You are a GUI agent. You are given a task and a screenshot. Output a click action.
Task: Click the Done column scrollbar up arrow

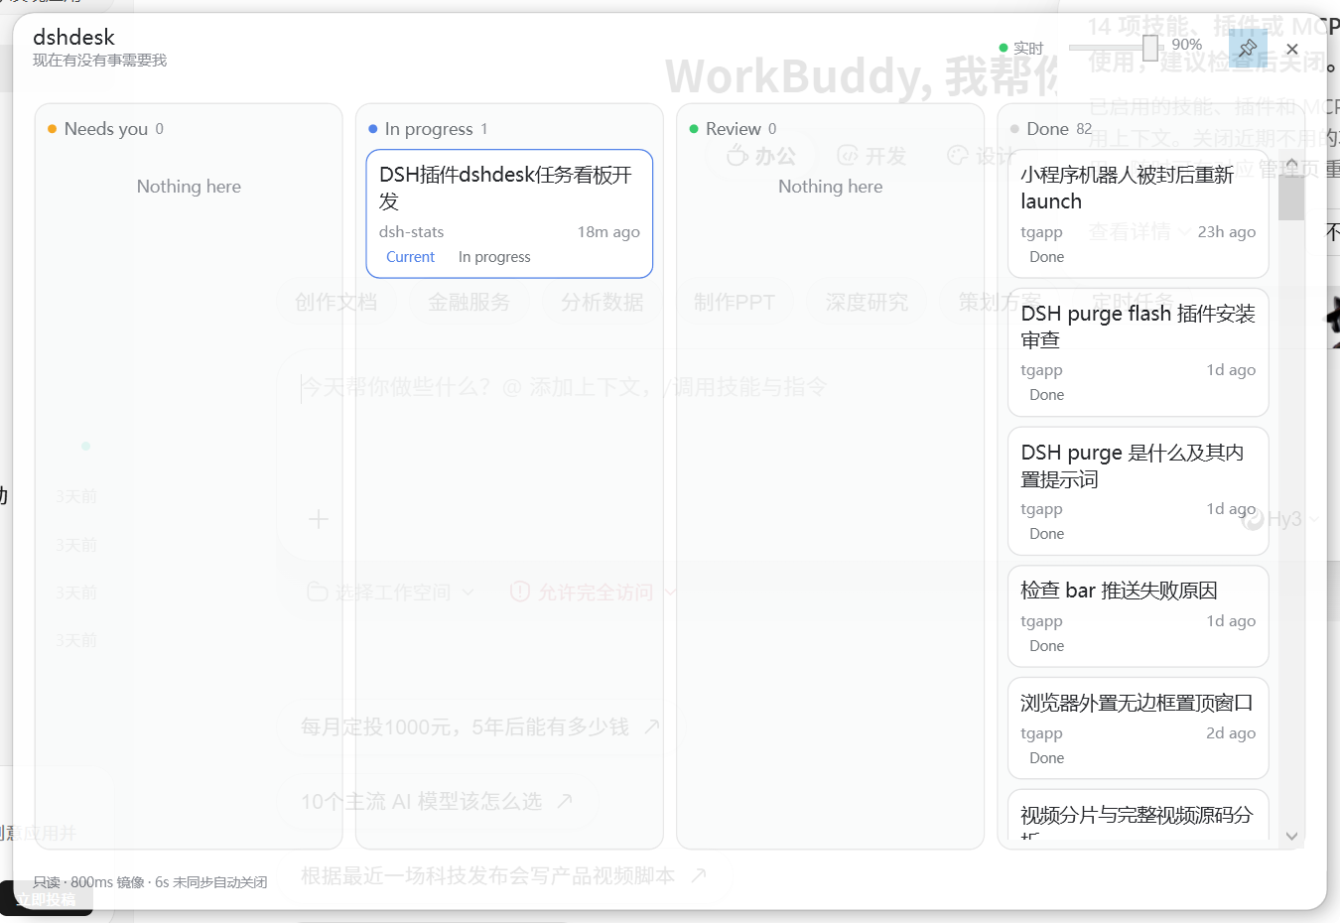(x=1291, y=164)
